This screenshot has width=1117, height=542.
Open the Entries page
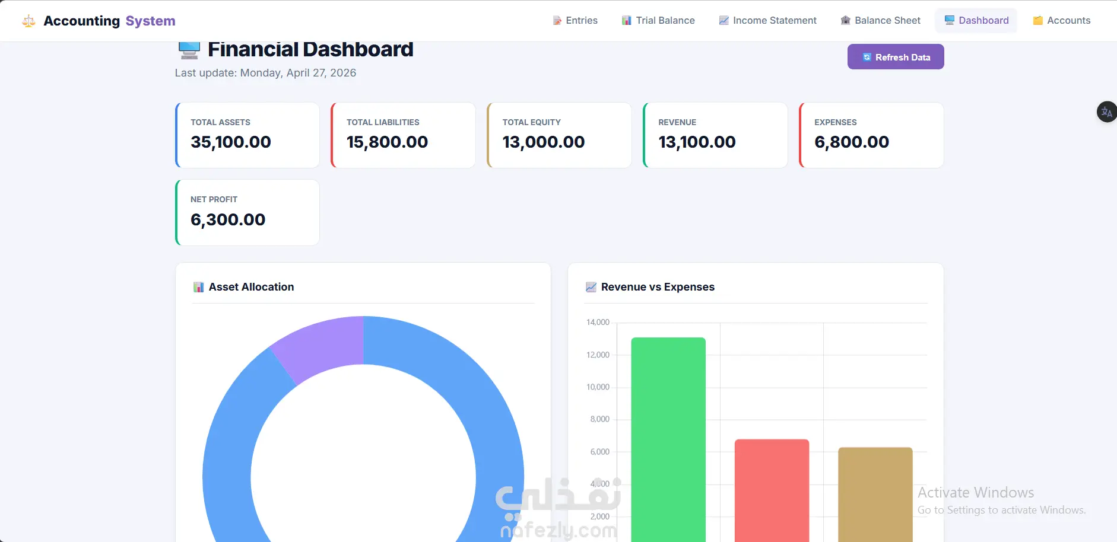pyautogui.click(x=575, y=21)
